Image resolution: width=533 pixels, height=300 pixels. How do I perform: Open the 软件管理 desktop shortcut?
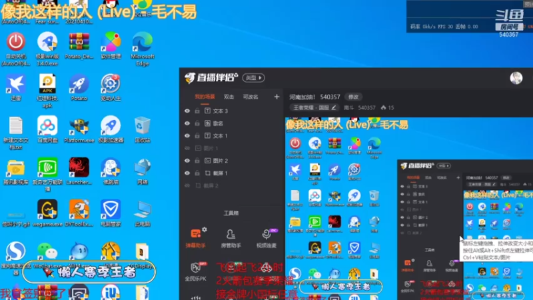click(x=111, y=45)
